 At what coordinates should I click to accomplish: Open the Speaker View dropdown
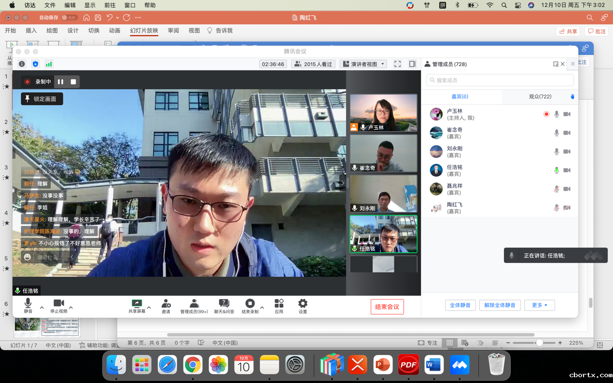(363, 64)
